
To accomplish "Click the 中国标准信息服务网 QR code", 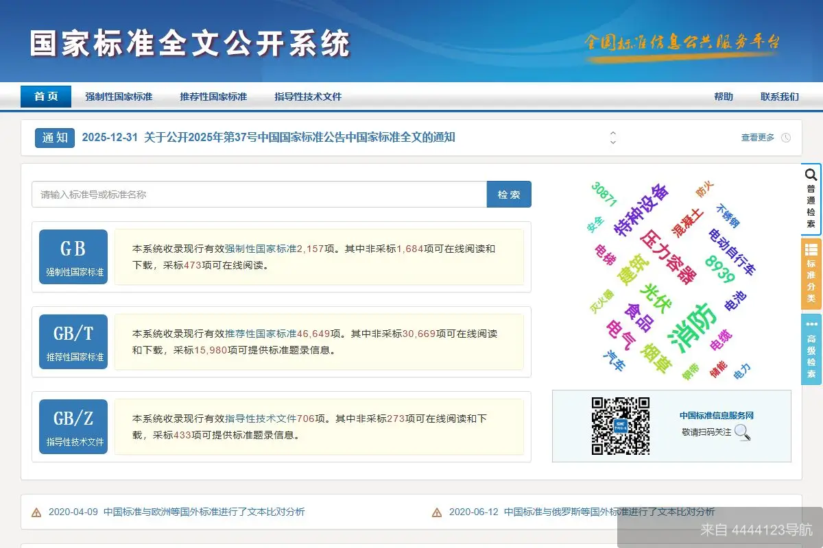I will [621, 426].
